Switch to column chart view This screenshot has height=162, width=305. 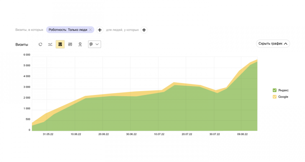coord(70,44)
